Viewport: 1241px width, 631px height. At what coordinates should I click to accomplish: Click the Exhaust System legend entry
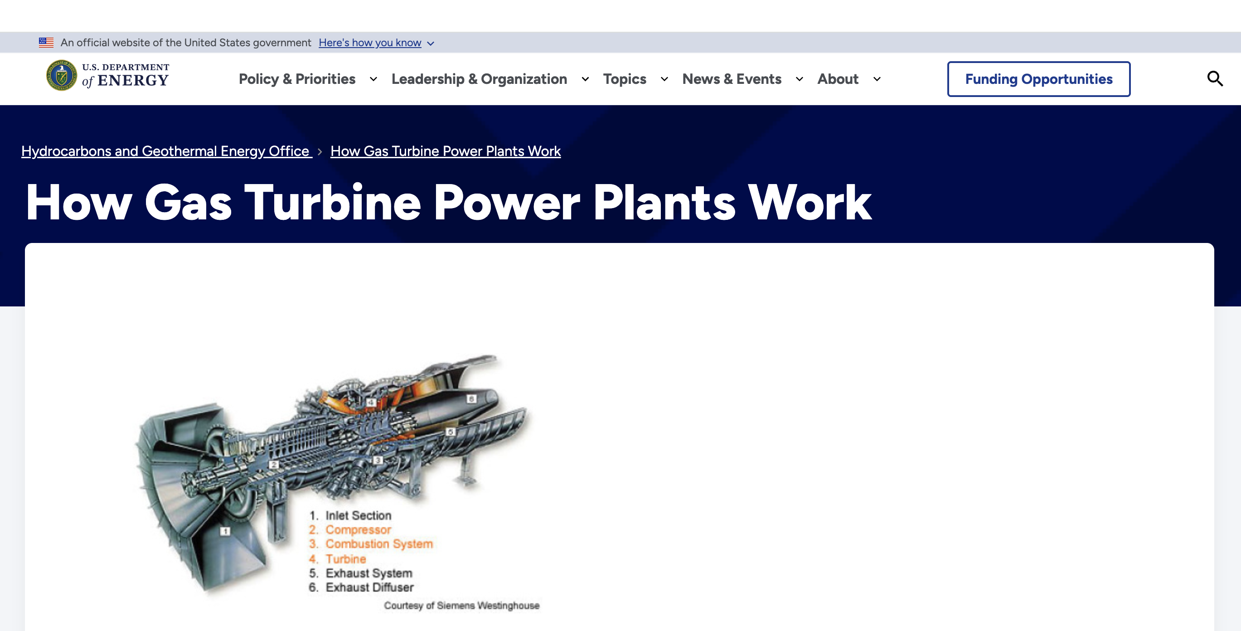click(x=361, y=573)
